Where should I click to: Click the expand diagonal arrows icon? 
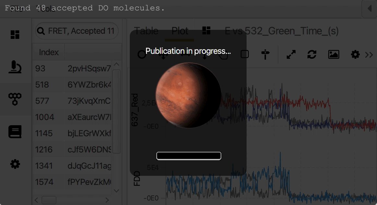291,54
